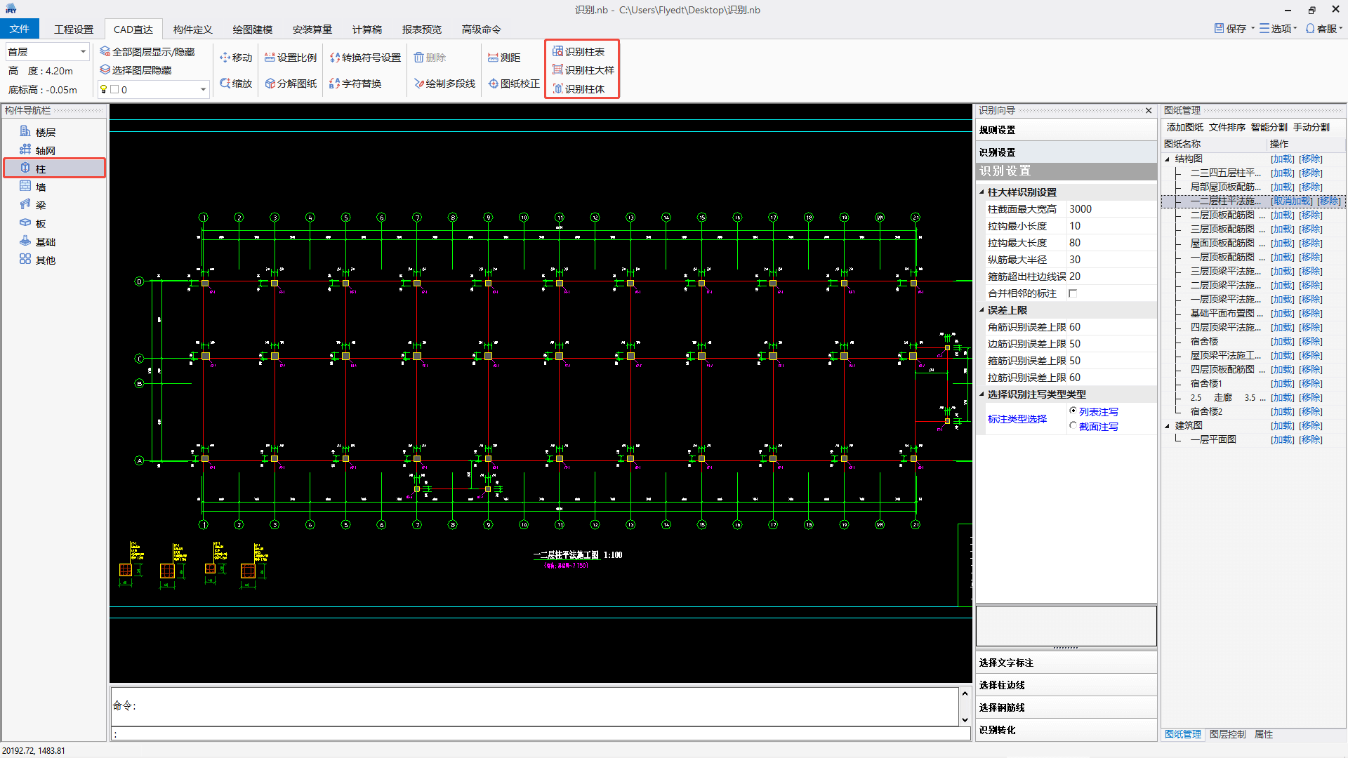This screenshot has height=758, width=1348.
Task: Click command box scroll down arrow
Action: tap(965, 719)
